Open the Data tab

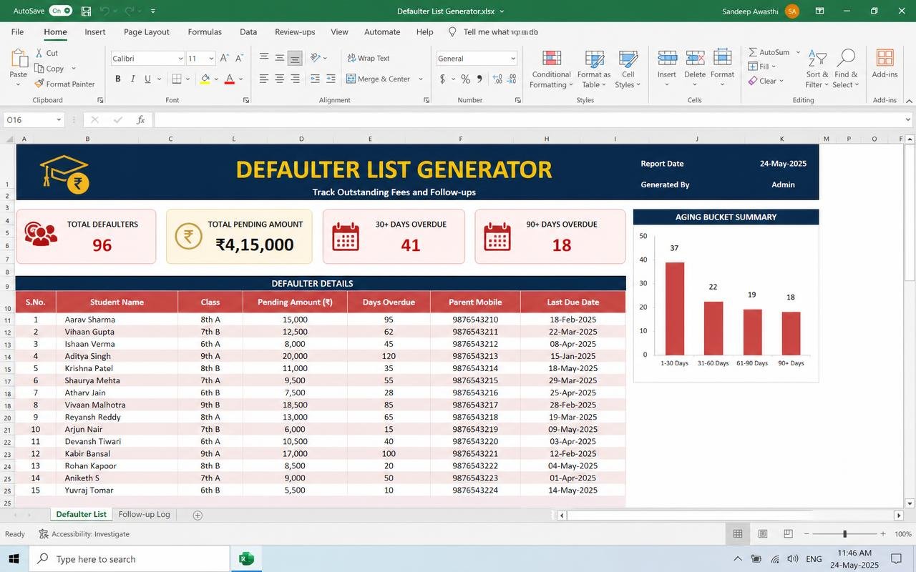[248, 31]
